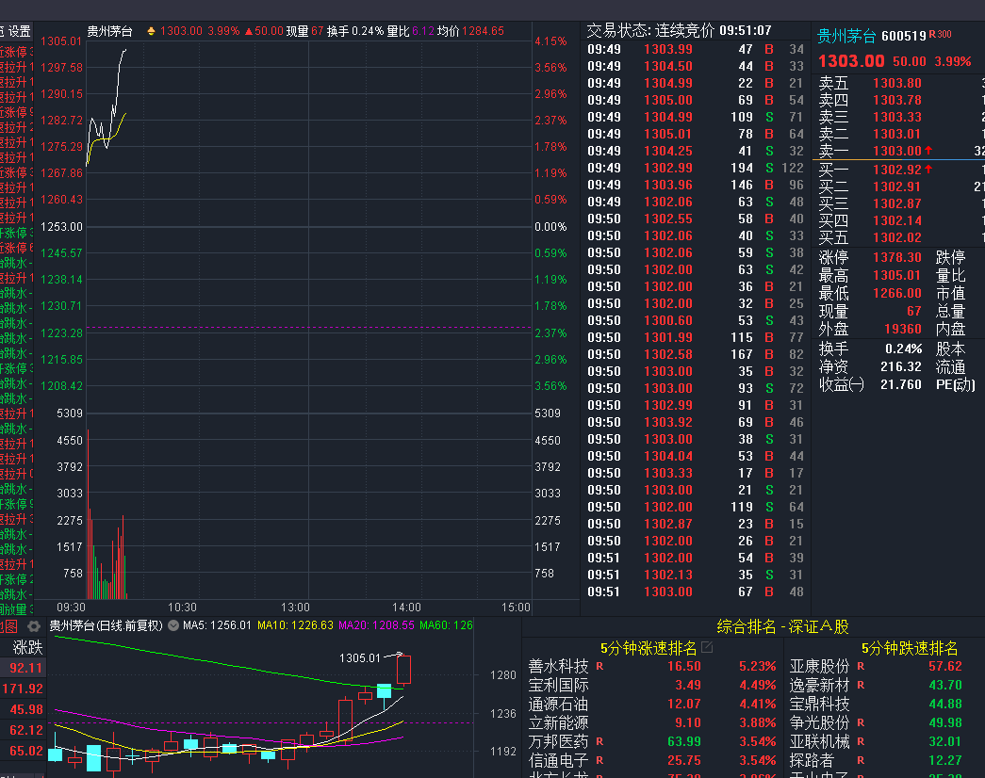Click the latest red candlestick at 1305.01
Image resolution: width=985 pixels, height=778 pixels.
coord(403,670)
